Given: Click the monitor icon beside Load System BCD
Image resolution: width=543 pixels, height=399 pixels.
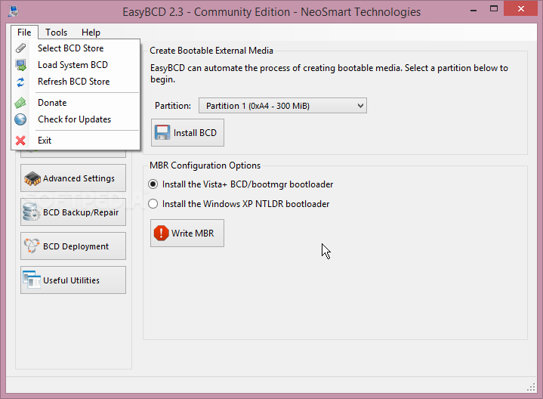Looking at the screenshot, I should (21, 65).
